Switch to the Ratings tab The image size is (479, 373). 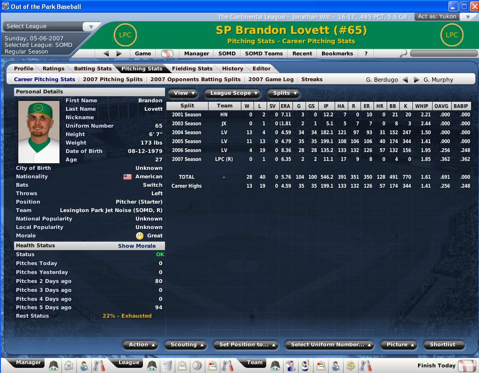click(53, 69)
